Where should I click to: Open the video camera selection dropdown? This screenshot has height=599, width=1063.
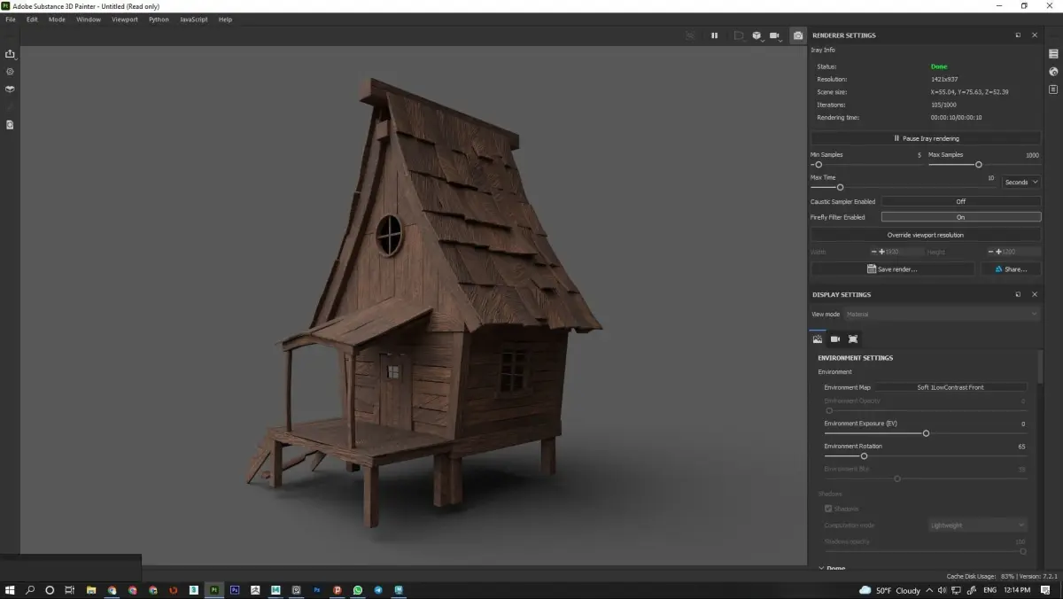(776, 35)
